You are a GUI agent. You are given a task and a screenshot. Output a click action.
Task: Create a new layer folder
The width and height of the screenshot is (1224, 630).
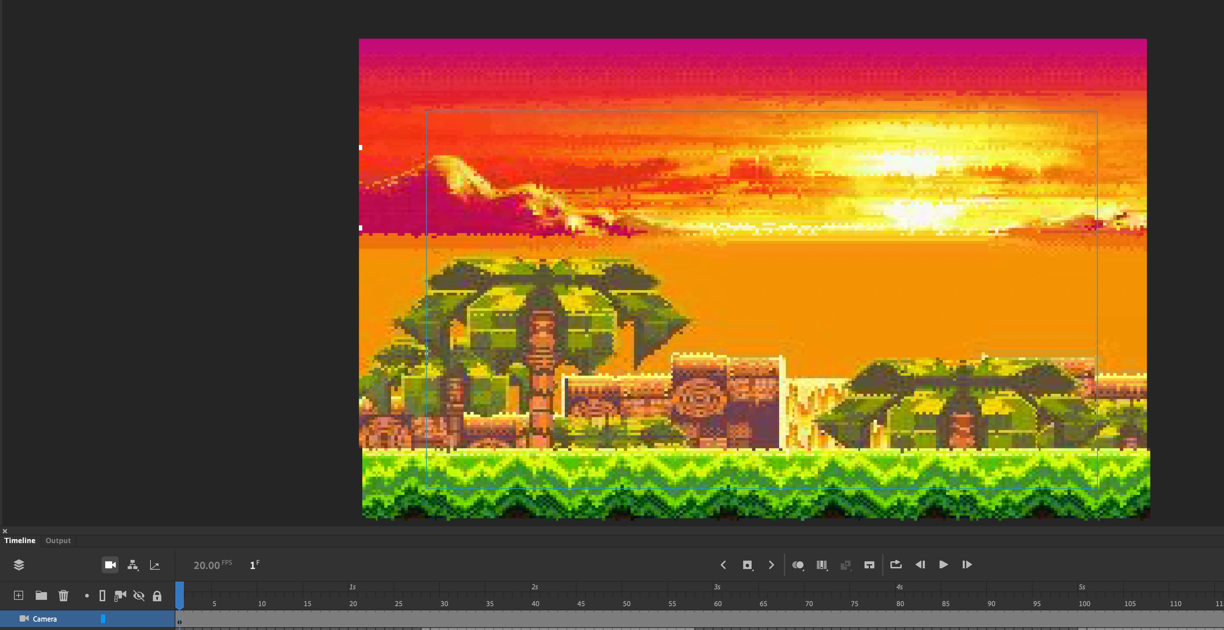click(x=41, y=595)
